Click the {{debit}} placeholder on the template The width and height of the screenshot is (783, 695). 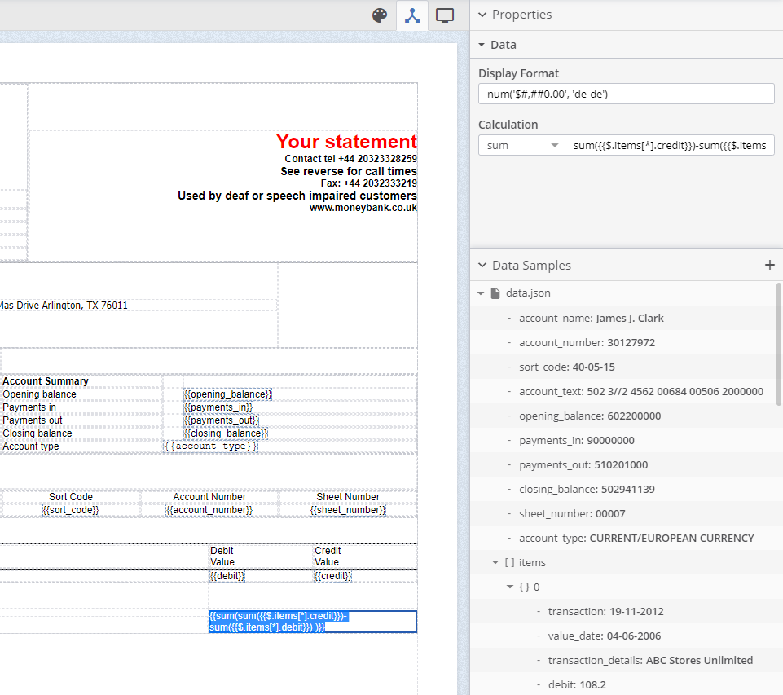[227, 575]
